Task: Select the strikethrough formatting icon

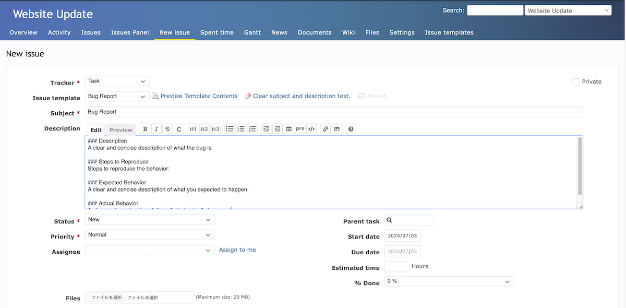Action: 167,129
